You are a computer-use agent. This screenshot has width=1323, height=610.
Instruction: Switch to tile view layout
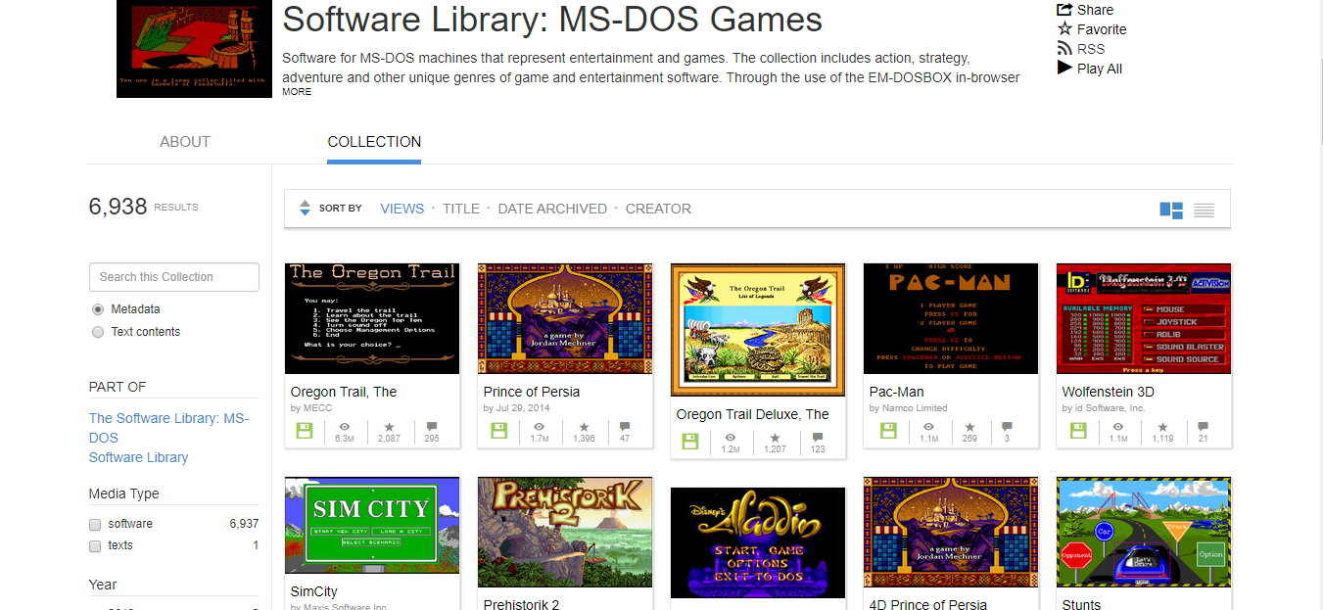pyautogui.click(x=1170, y=209)
